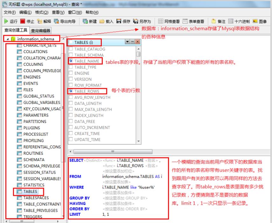
Task: Select the COLUMNS table in the tree
Action: (x=33, y=64)
